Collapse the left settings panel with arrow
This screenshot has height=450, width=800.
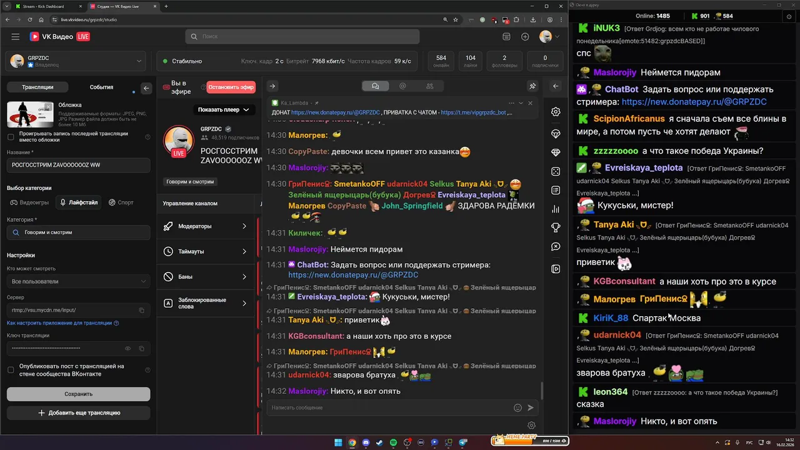point(146,88)
